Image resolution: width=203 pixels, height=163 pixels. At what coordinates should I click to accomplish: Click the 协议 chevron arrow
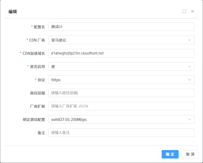click(x=189, y=80)
